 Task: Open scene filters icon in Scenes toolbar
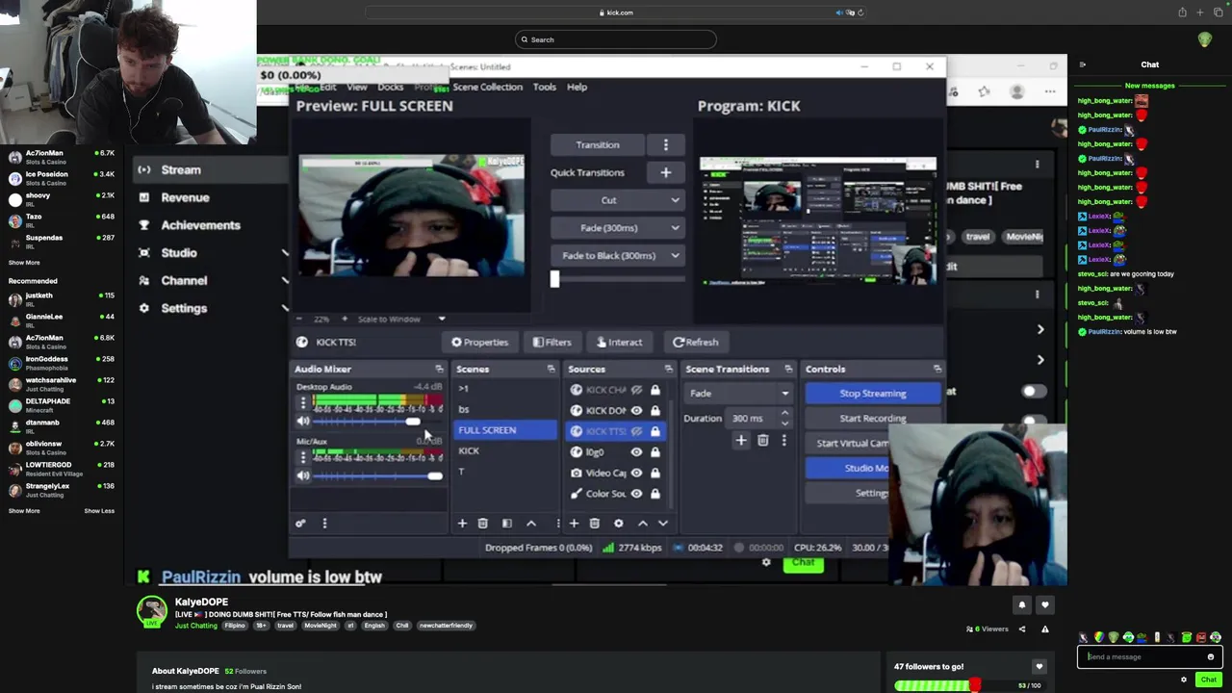pos(507,523)
